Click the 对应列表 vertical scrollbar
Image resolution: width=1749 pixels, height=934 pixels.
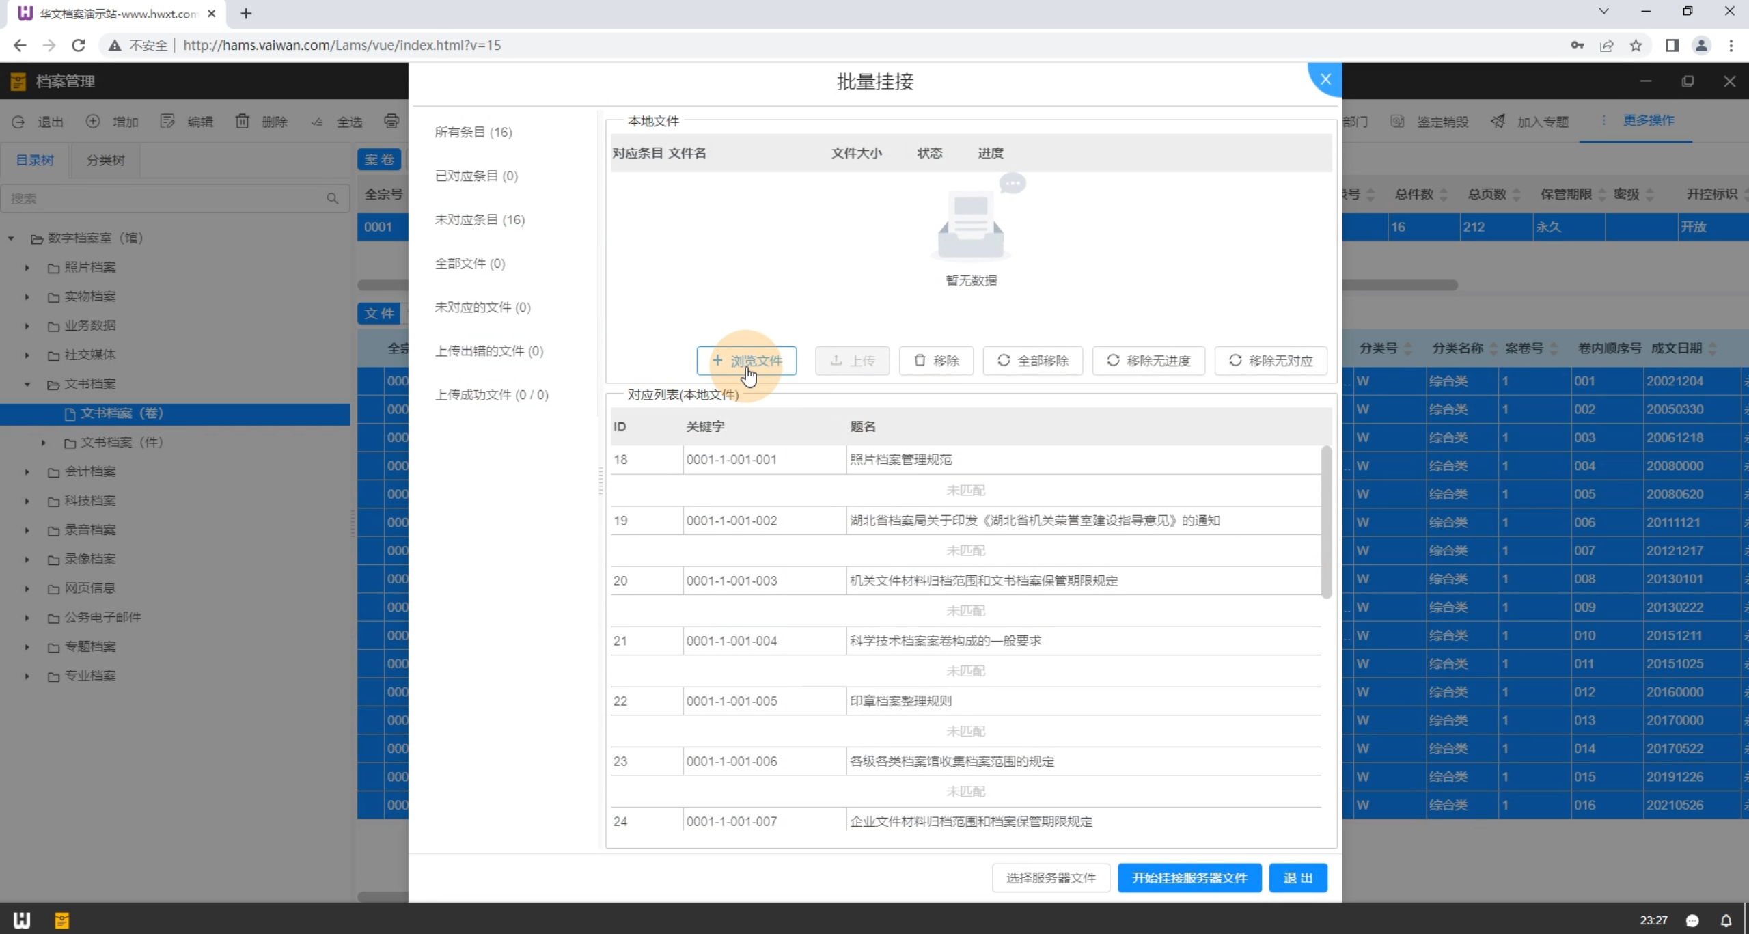tap(1326, 522)
